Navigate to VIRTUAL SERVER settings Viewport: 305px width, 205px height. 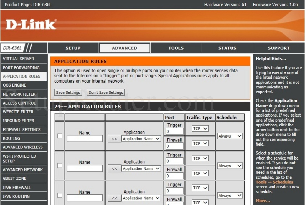coord(18,59)
